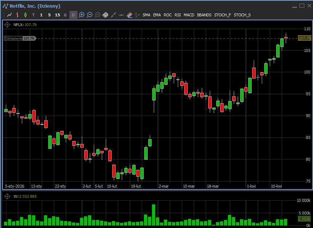Select the trend line drawing tool
The image size is (313, 228).
(x=113, y=15)
